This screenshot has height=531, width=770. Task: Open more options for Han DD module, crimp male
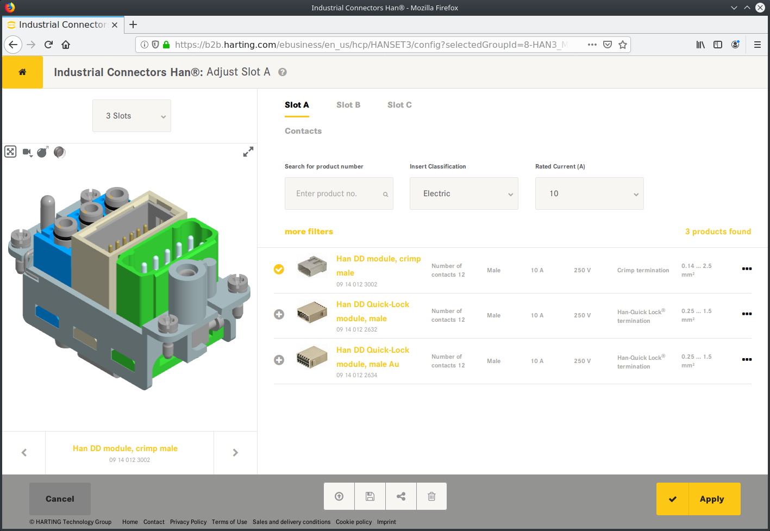pos(747,268)
